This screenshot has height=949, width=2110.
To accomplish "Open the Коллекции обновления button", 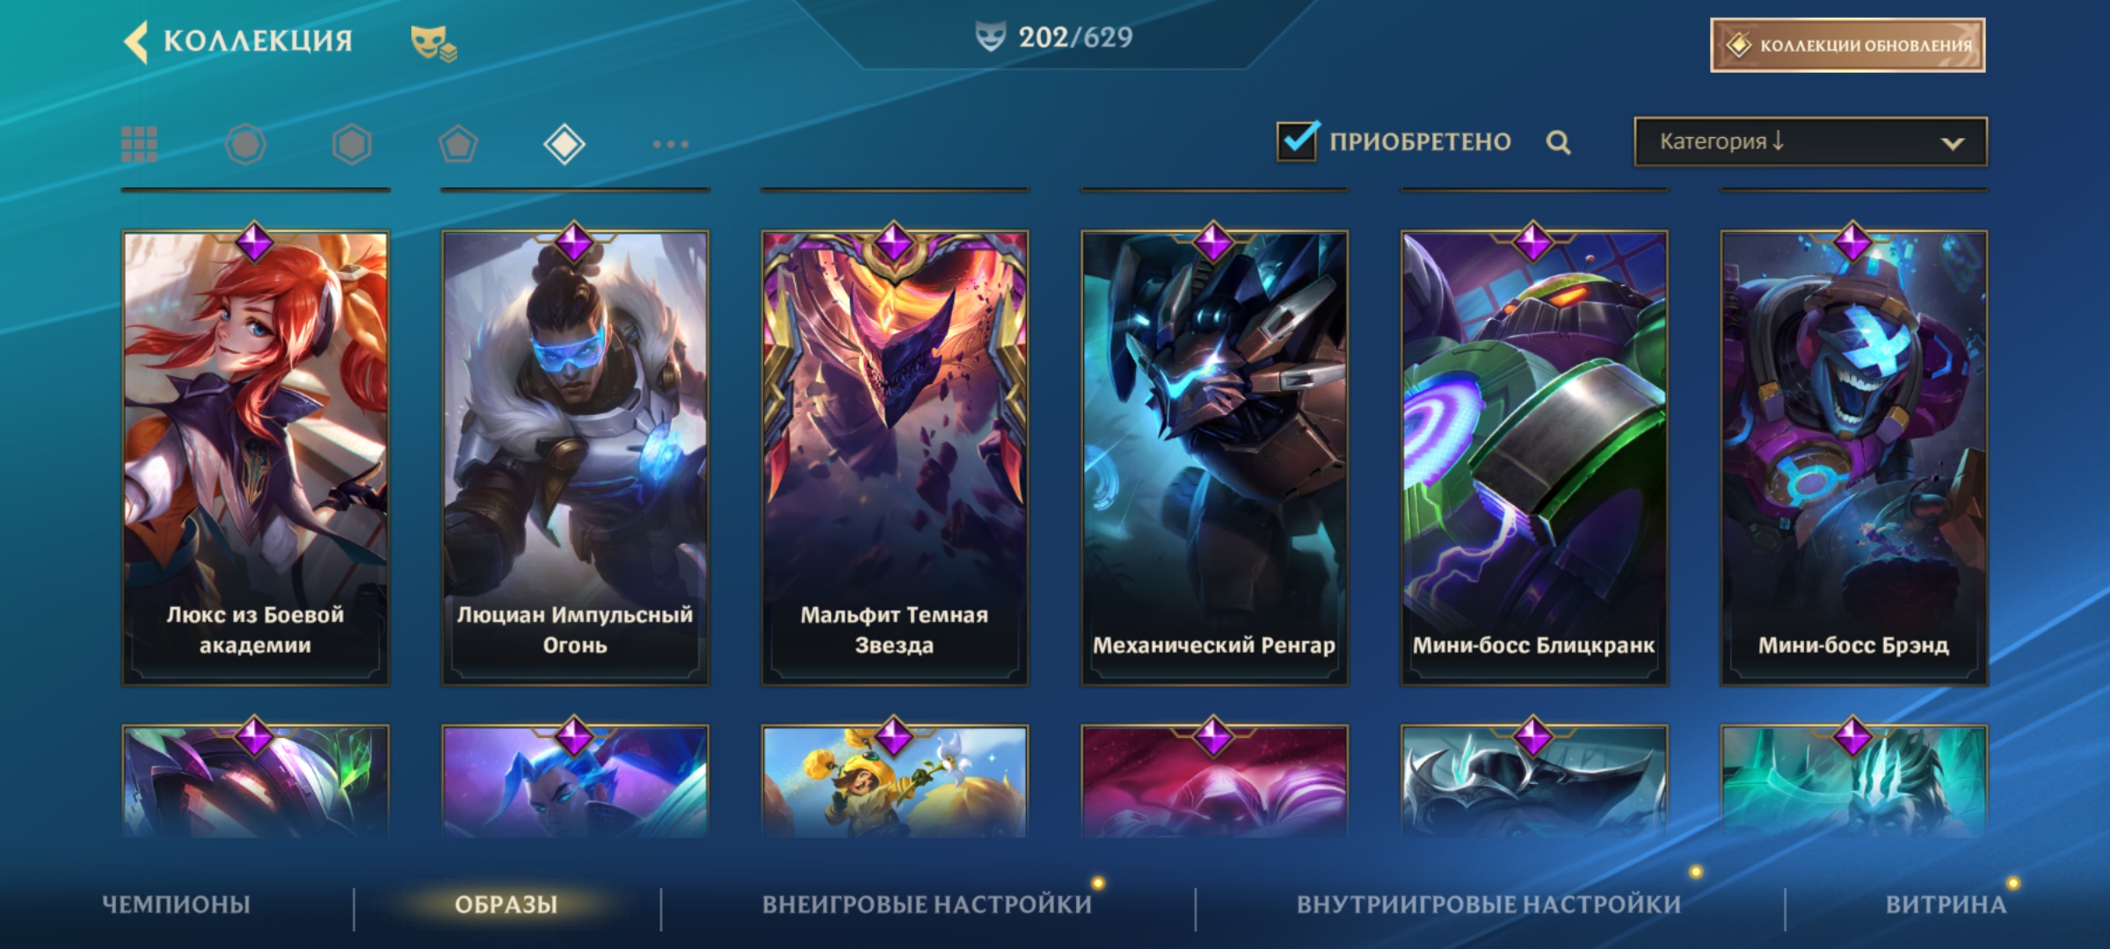I will click(1847, 45).
